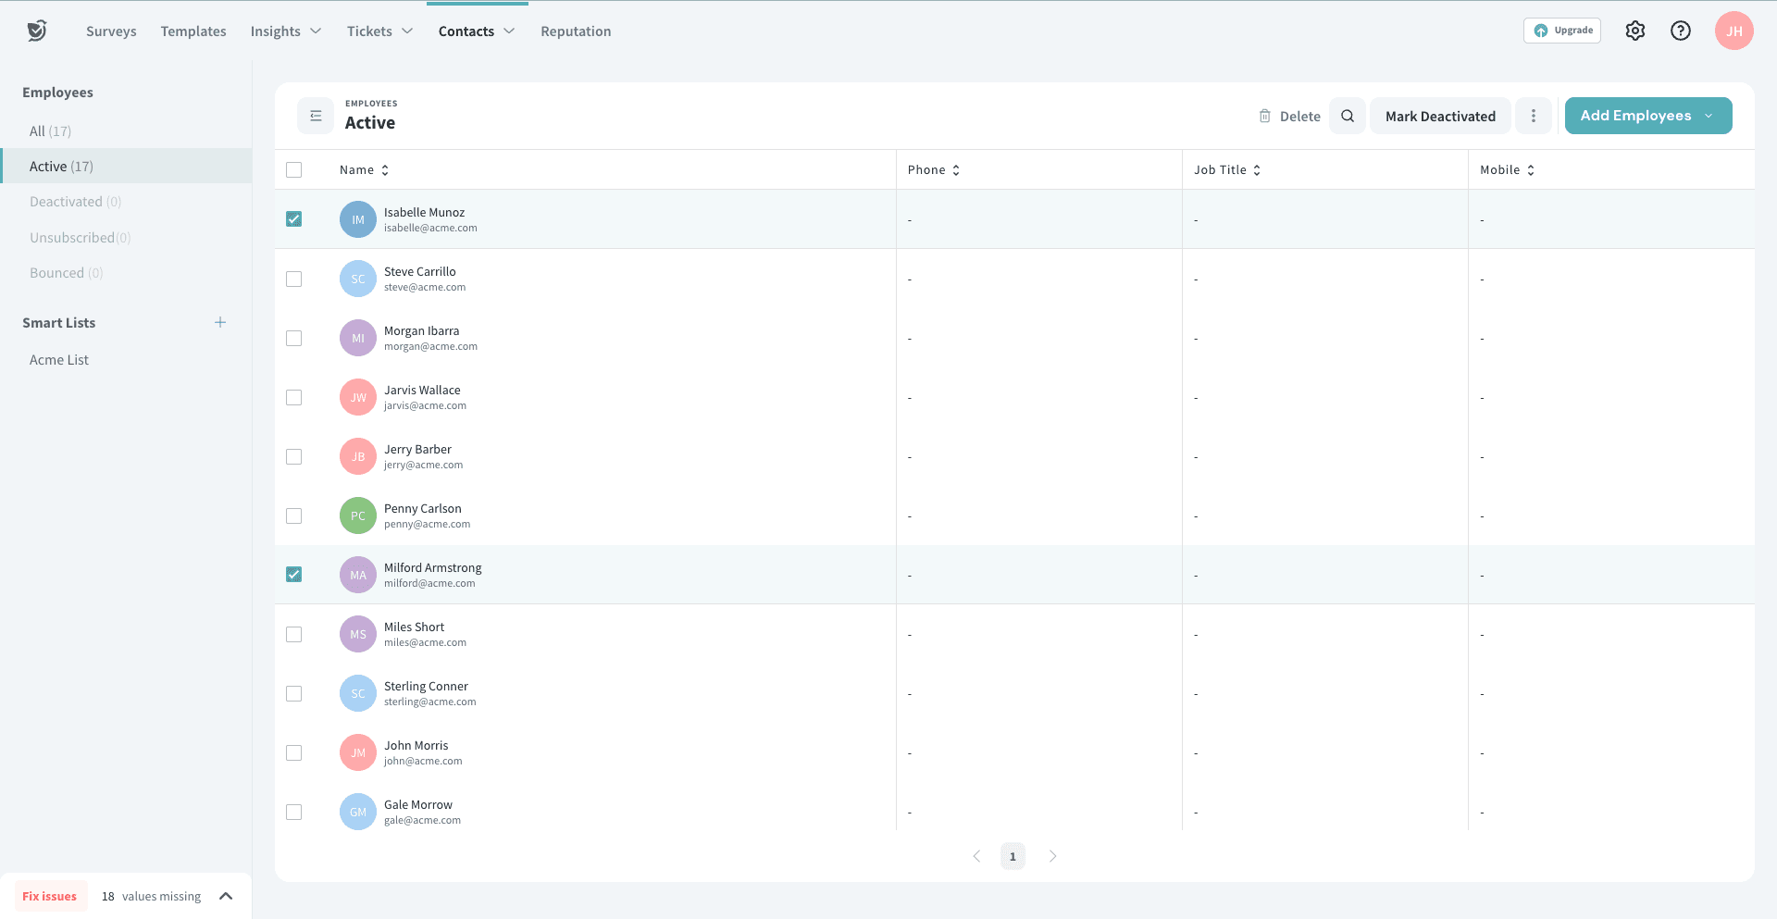Navigate to the Reputation tab
This screenshot has height=919, width=1777.
tap(576, 31)
